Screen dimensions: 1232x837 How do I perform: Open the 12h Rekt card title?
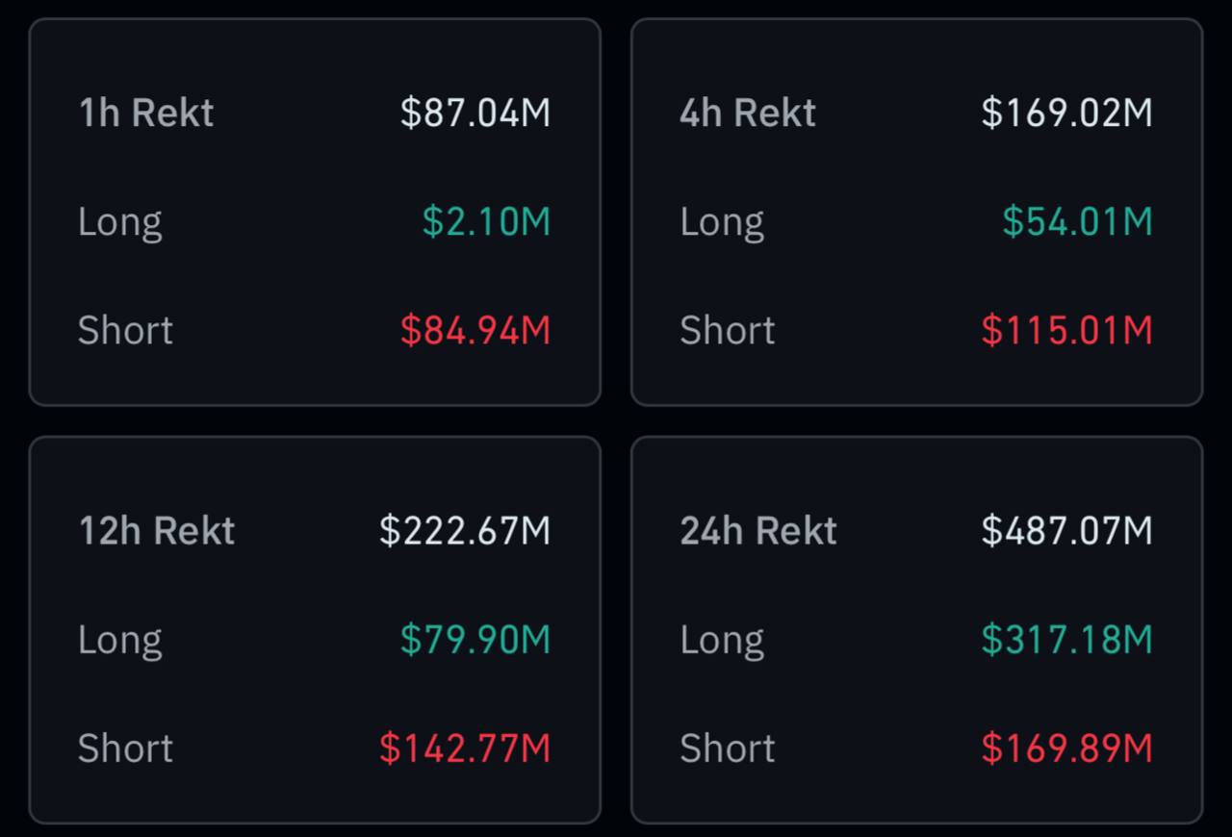[x=156, y=531]
